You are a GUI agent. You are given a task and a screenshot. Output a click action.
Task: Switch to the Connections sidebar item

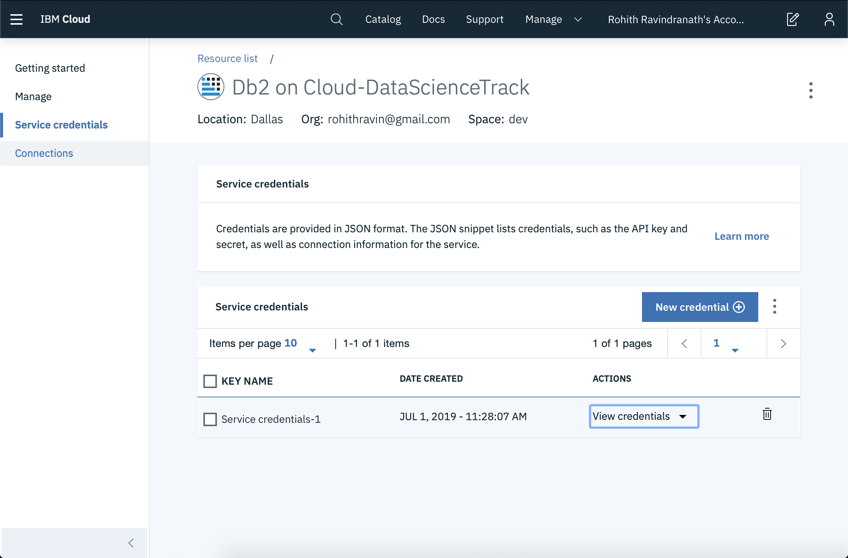tap(44, 153)
